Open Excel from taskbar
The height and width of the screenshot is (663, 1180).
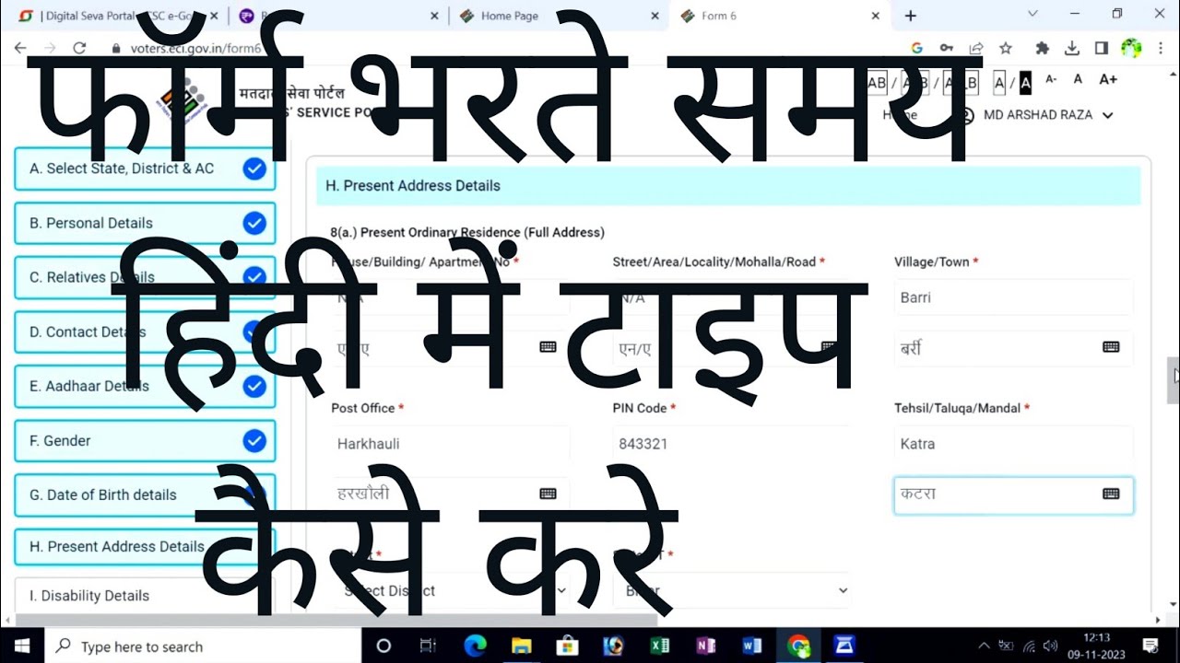click(659, 646)
